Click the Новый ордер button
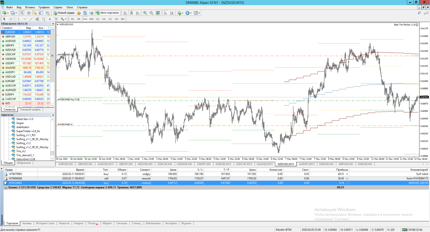The height and width of the screenshot is (232, 430). [x=64, y=13]
